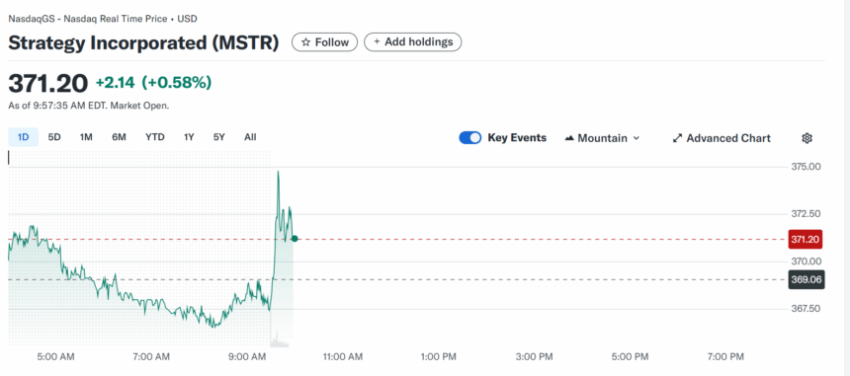Click the +2.14 price change value
The image size is (850, 376).
click(115, 83)
